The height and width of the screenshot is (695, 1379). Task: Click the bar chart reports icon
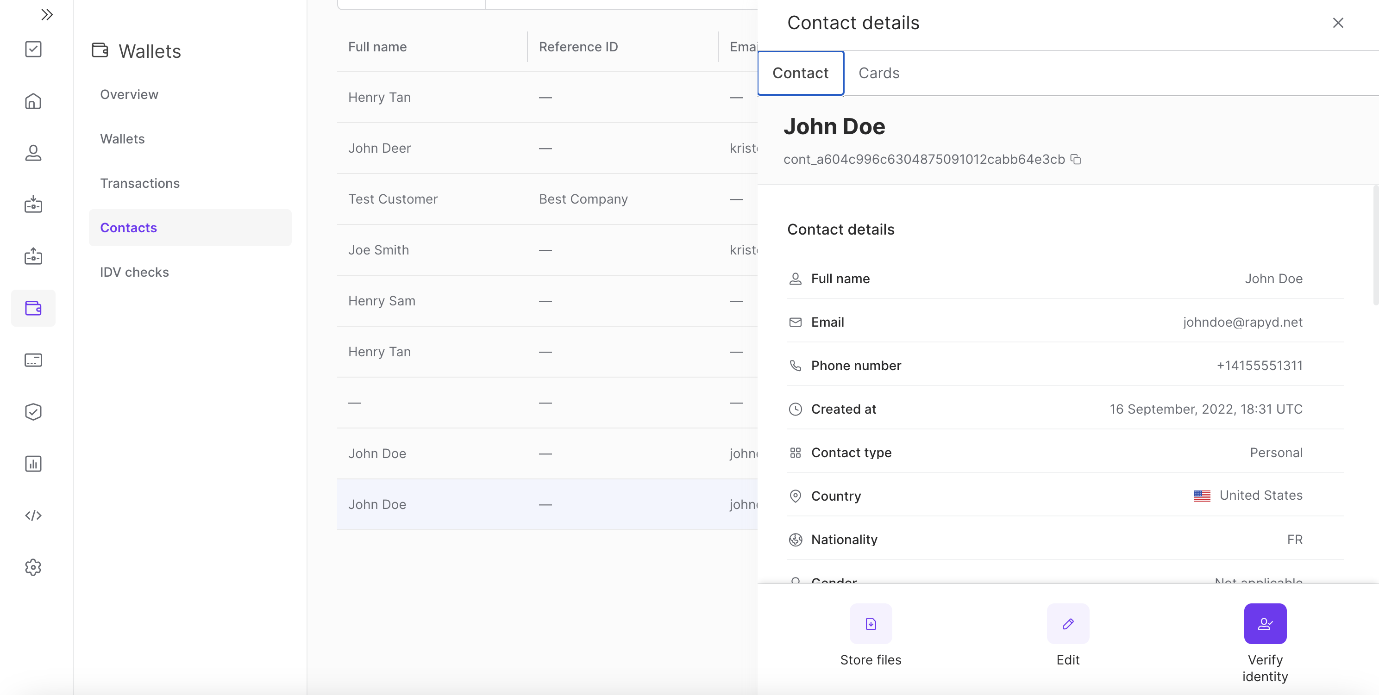pyautogui.click(x=33, y=463)
